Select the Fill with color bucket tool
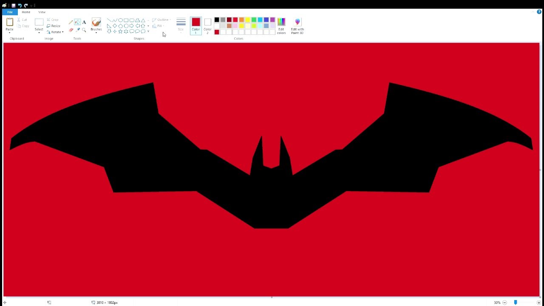The width and height of the screenshot is (544, 306). 77,22
